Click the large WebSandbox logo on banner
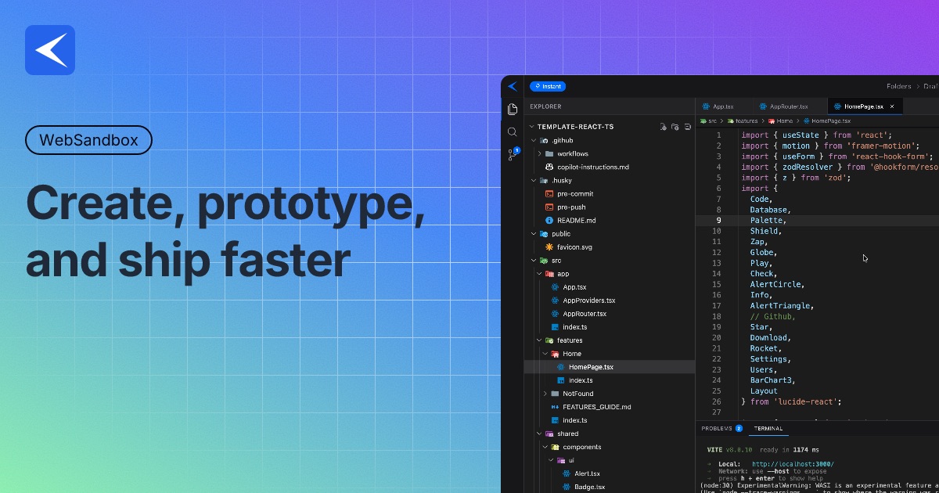The width and height of the screenshot is (939, 493). tap(50, 50)
